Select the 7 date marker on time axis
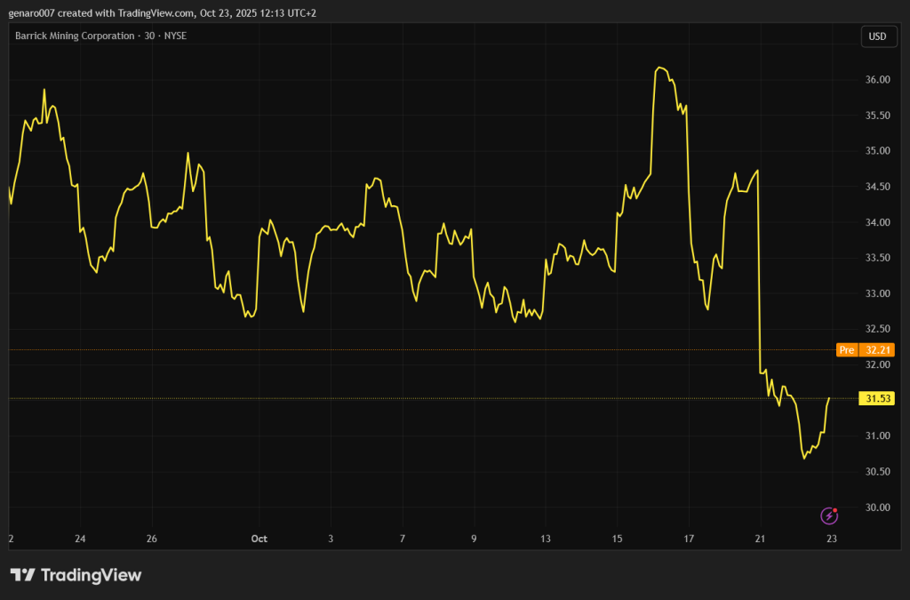The width and height of the screenshot is (910, 600). pyautogui.click(x=403, y=539)
